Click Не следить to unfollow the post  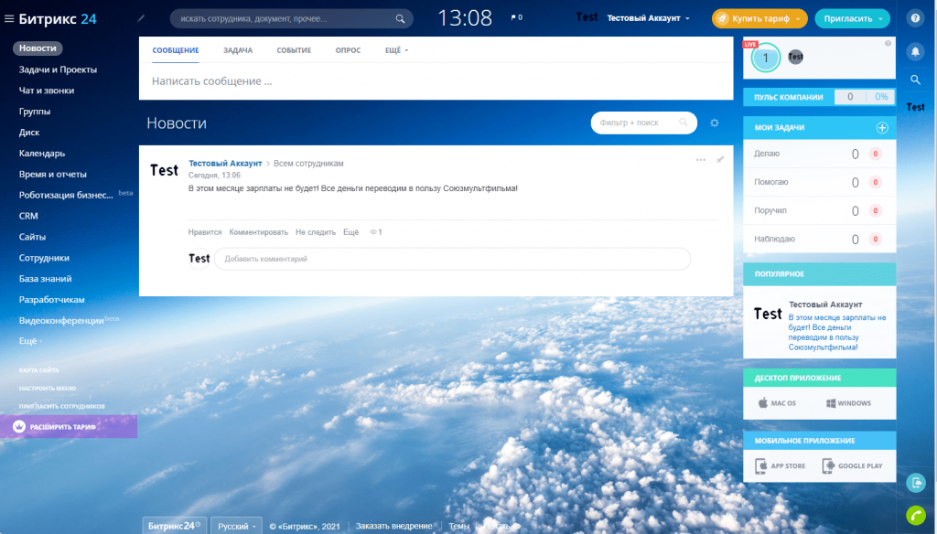tap(316, 231)
